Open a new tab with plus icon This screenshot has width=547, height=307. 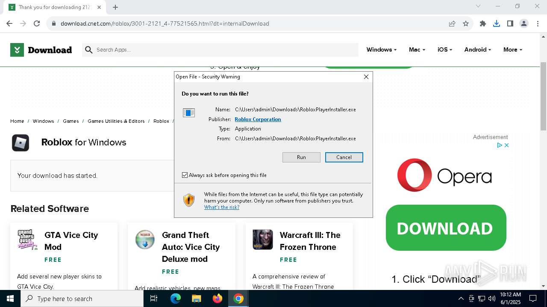pos(115,7)
